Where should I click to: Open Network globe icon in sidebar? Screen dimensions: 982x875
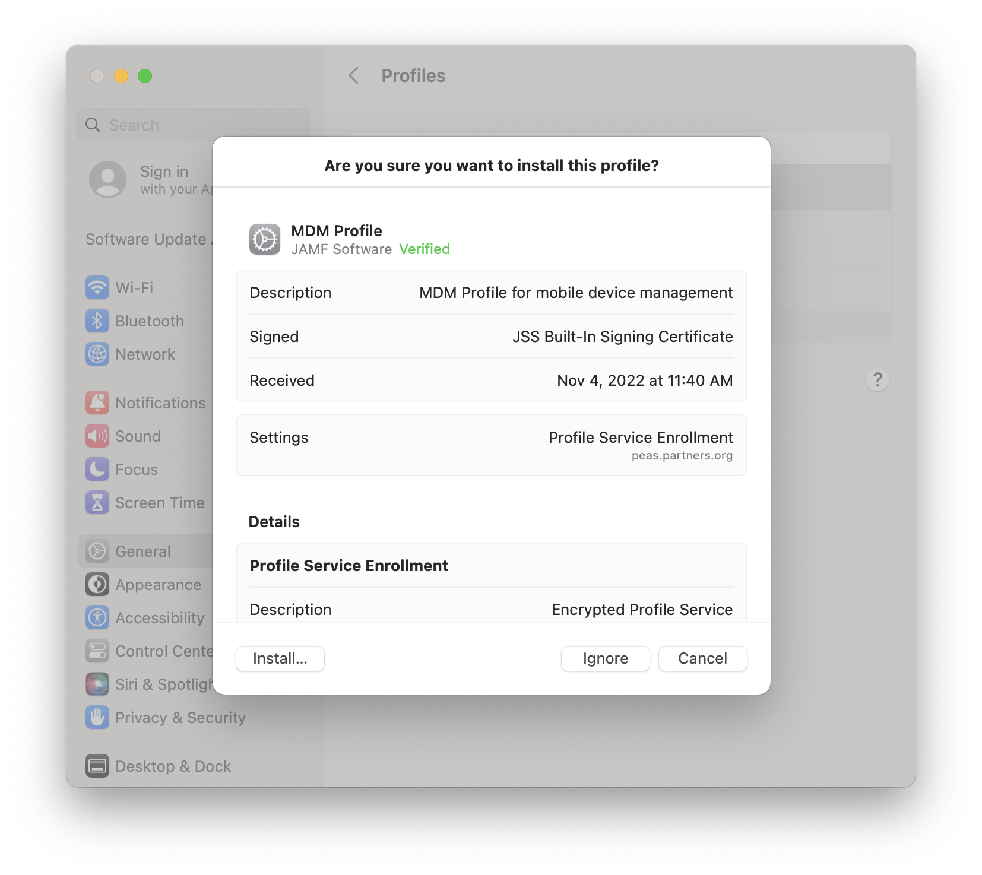click(97, 354)
